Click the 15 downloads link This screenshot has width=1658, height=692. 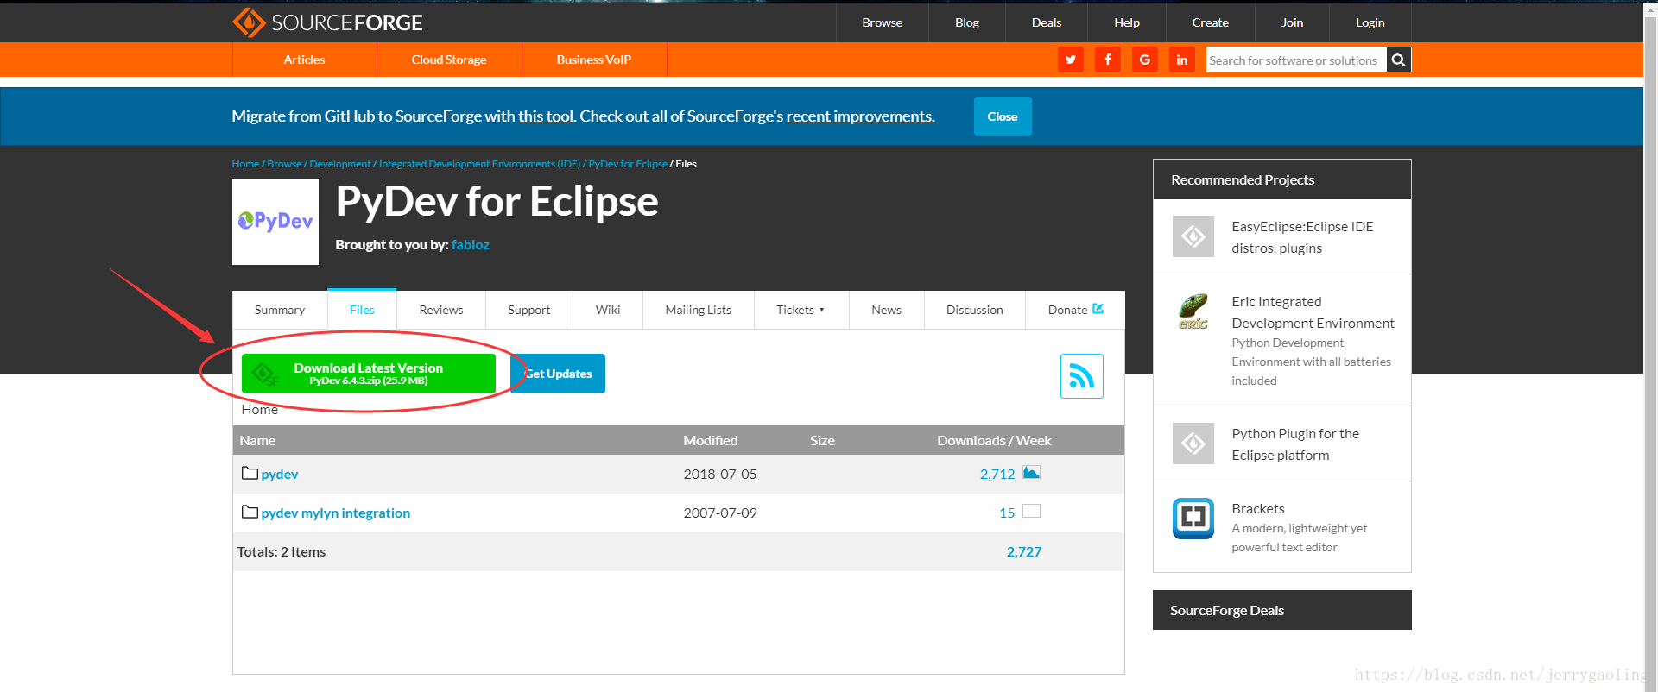pos(1007,513)
